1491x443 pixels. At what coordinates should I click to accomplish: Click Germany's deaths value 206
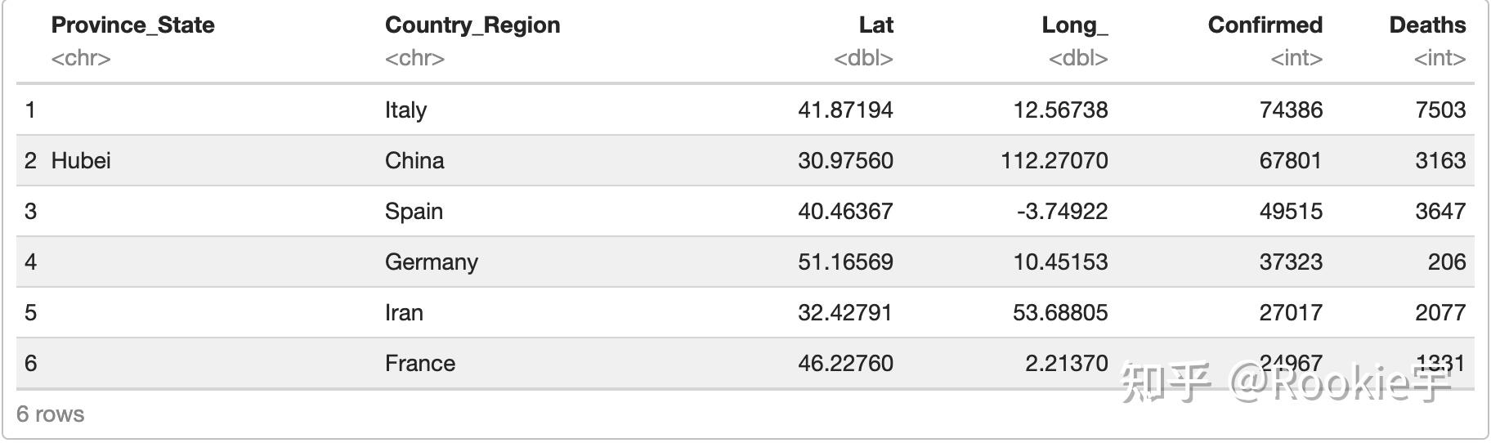point(1446,262)
